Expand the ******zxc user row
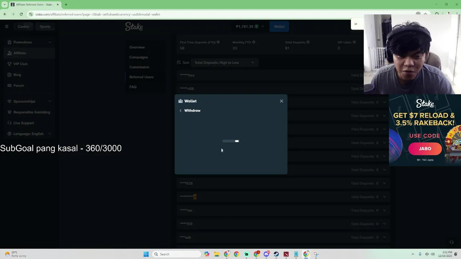 pyautogui.click(x=384, y=210)
